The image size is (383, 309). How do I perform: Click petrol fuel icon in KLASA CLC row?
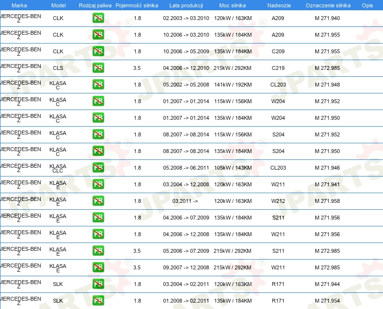tap(98, 168)
